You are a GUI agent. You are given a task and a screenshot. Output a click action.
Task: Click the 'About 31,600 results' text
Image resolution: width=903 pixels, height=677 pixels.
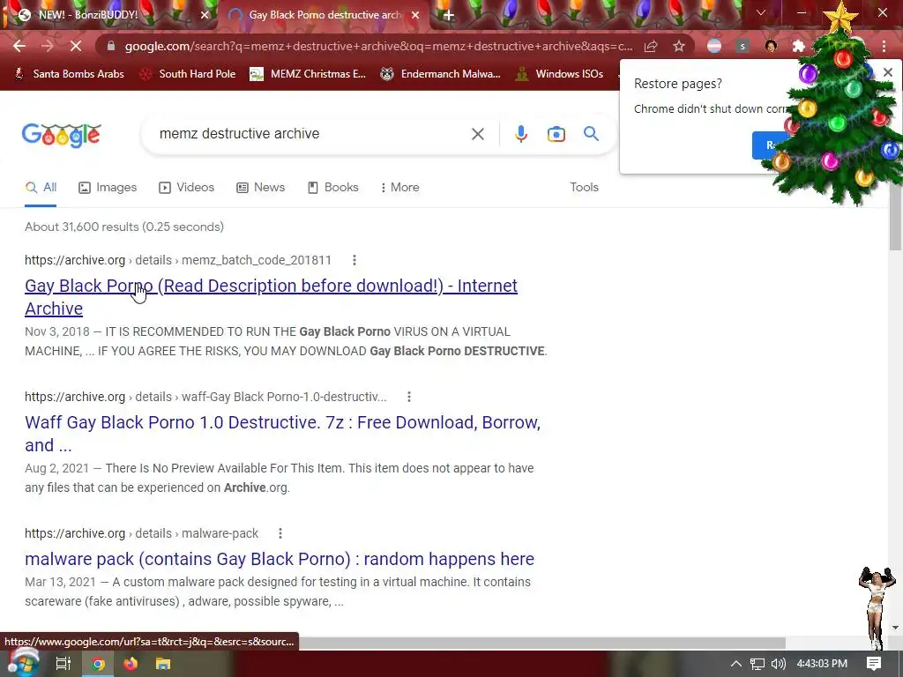coord(123,227)
